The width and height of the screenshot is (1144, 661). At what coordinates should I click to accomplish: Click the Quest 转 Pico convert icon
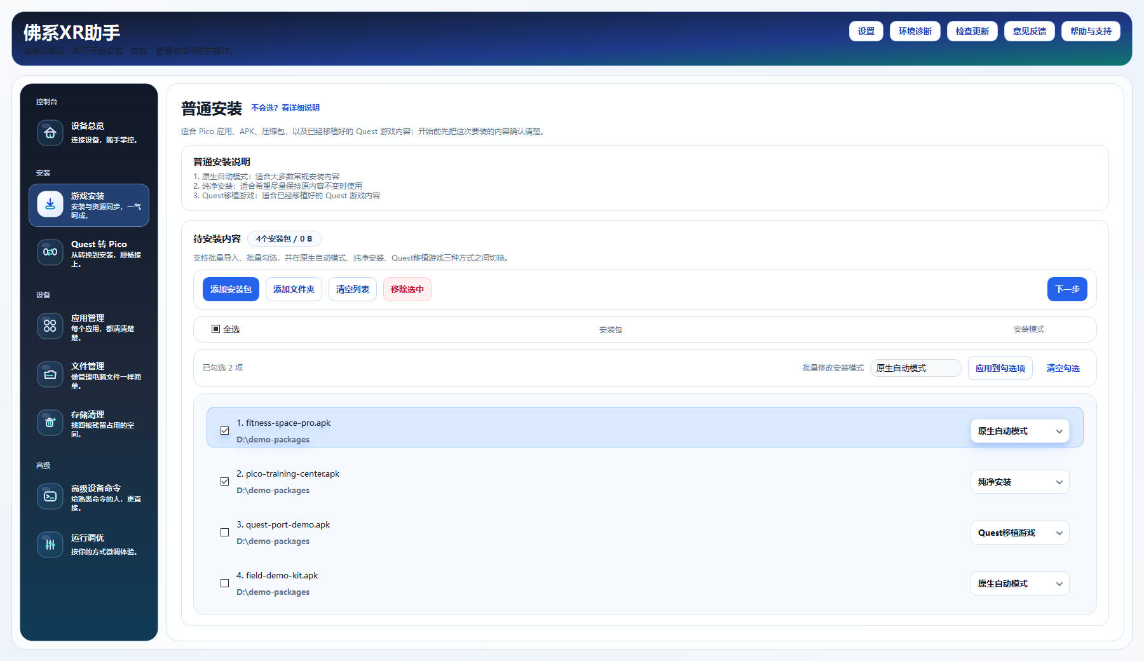[x=50, y=252]
